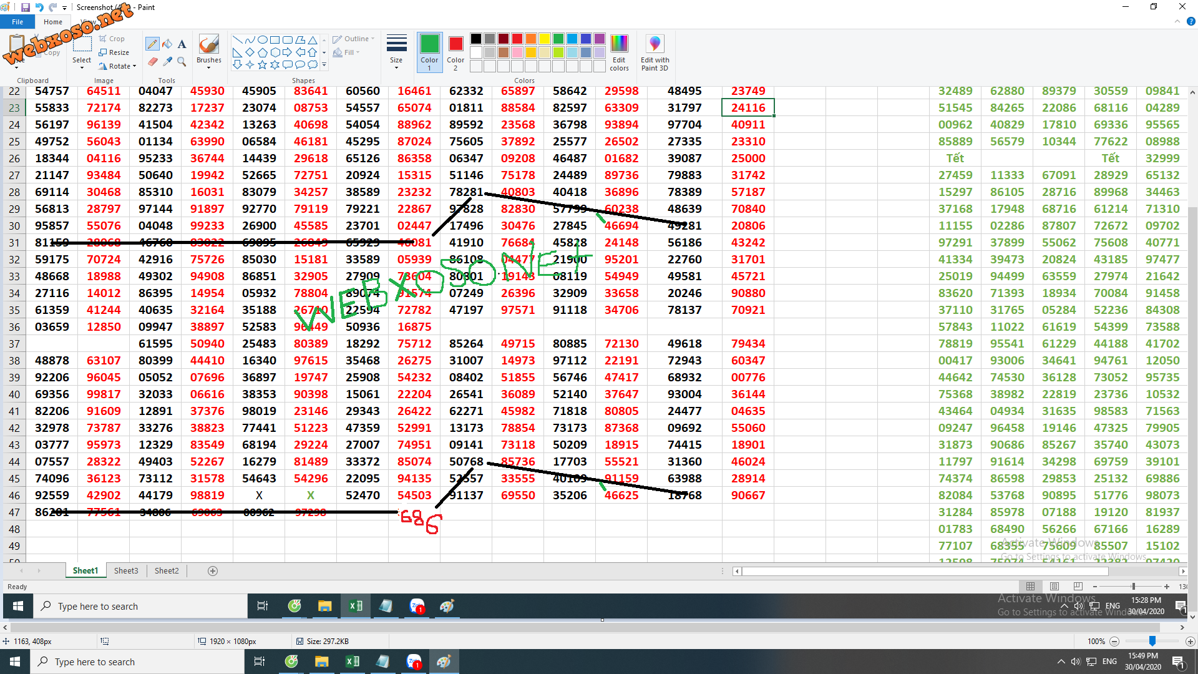The width and height of the screenshot is (1198, 674).
Task: Select the Text tool
Action: click(x=182, y=44)
